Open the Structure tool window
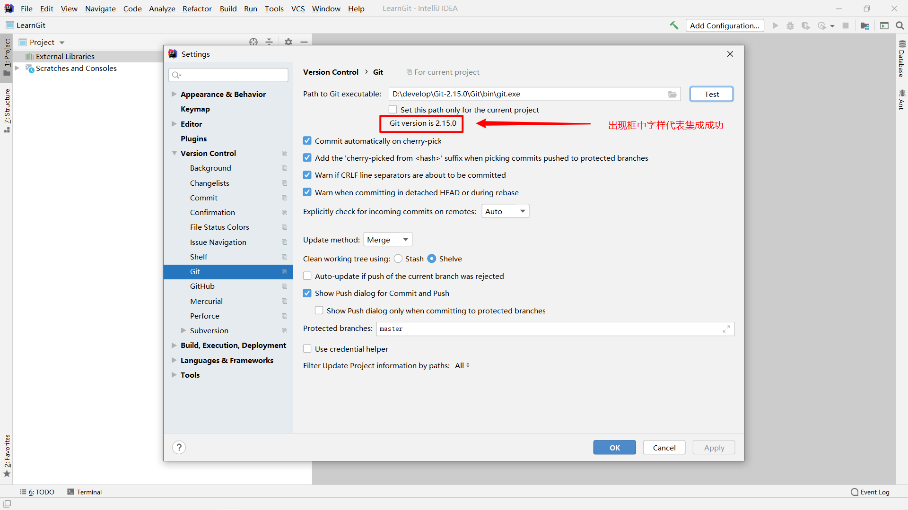The width and height of the screenshot is (908, 510). coord(7,111)
